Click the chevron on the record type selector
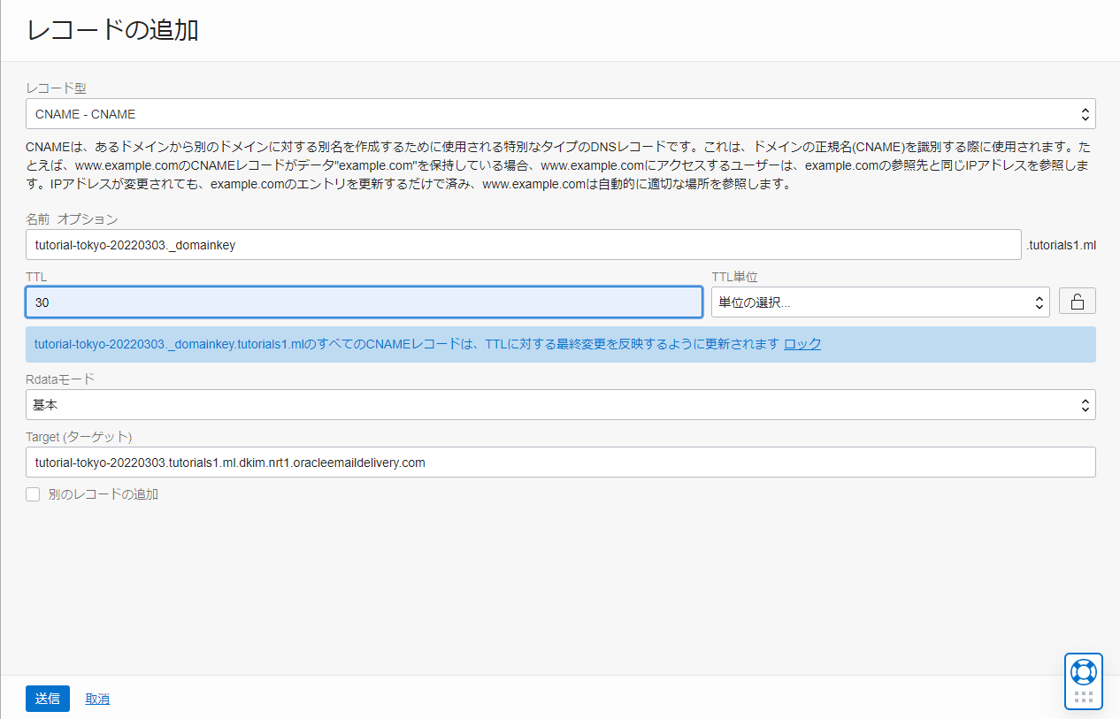The width and height of the screenshot is (1120, 719). [x=1085, y=113]
